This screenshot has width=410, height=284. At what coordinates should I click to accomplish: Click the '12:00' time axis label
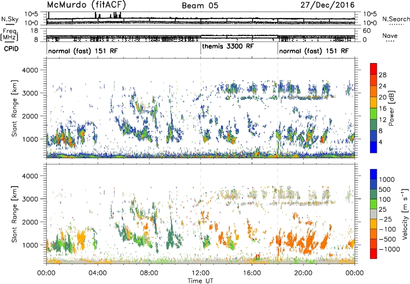(x=200, y=273)
